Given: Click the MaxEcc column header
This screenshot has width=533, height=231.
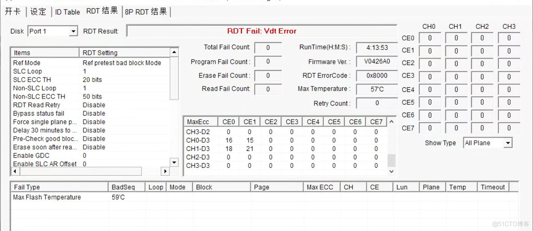Looking at the screenshot, I should 201,122.
